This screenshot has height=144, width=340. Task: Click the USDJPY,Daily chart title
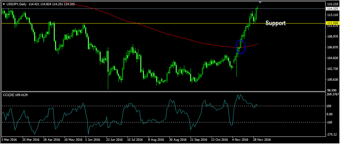tap(17, 4)
